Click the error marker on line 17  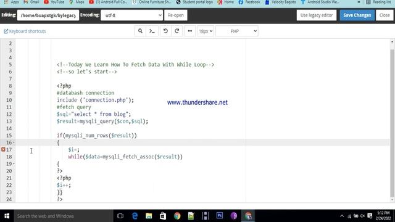pos(3,149)
